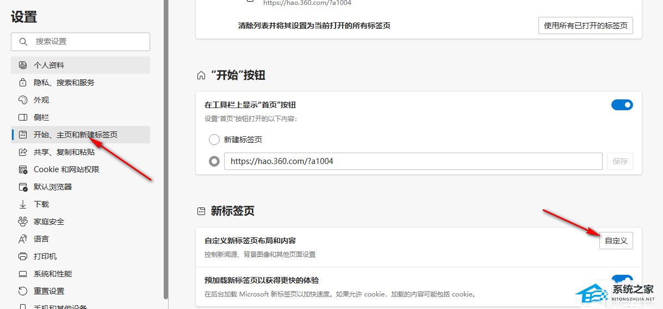The width and height of the screenshot is (663, 309).
Task: Click the 语言 language icon
Action: [x=23, y=239]
